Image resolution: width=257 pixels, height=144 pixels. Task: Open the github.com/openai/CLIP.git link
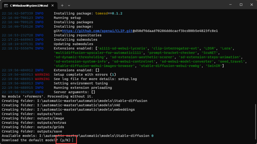(x=97, y=31)
